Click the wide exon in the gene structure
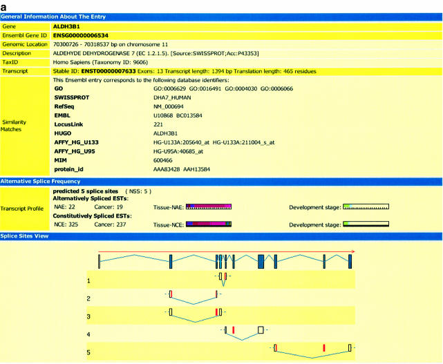The image size is (443, 364). pos(261,262)
